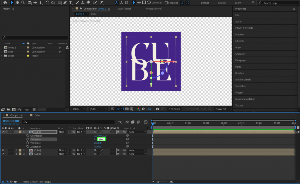Image resolution: width=300 pixels, height=184 pixels.
Task: Click the Classic 3D renderer button
Action: [x=223, y=109]
